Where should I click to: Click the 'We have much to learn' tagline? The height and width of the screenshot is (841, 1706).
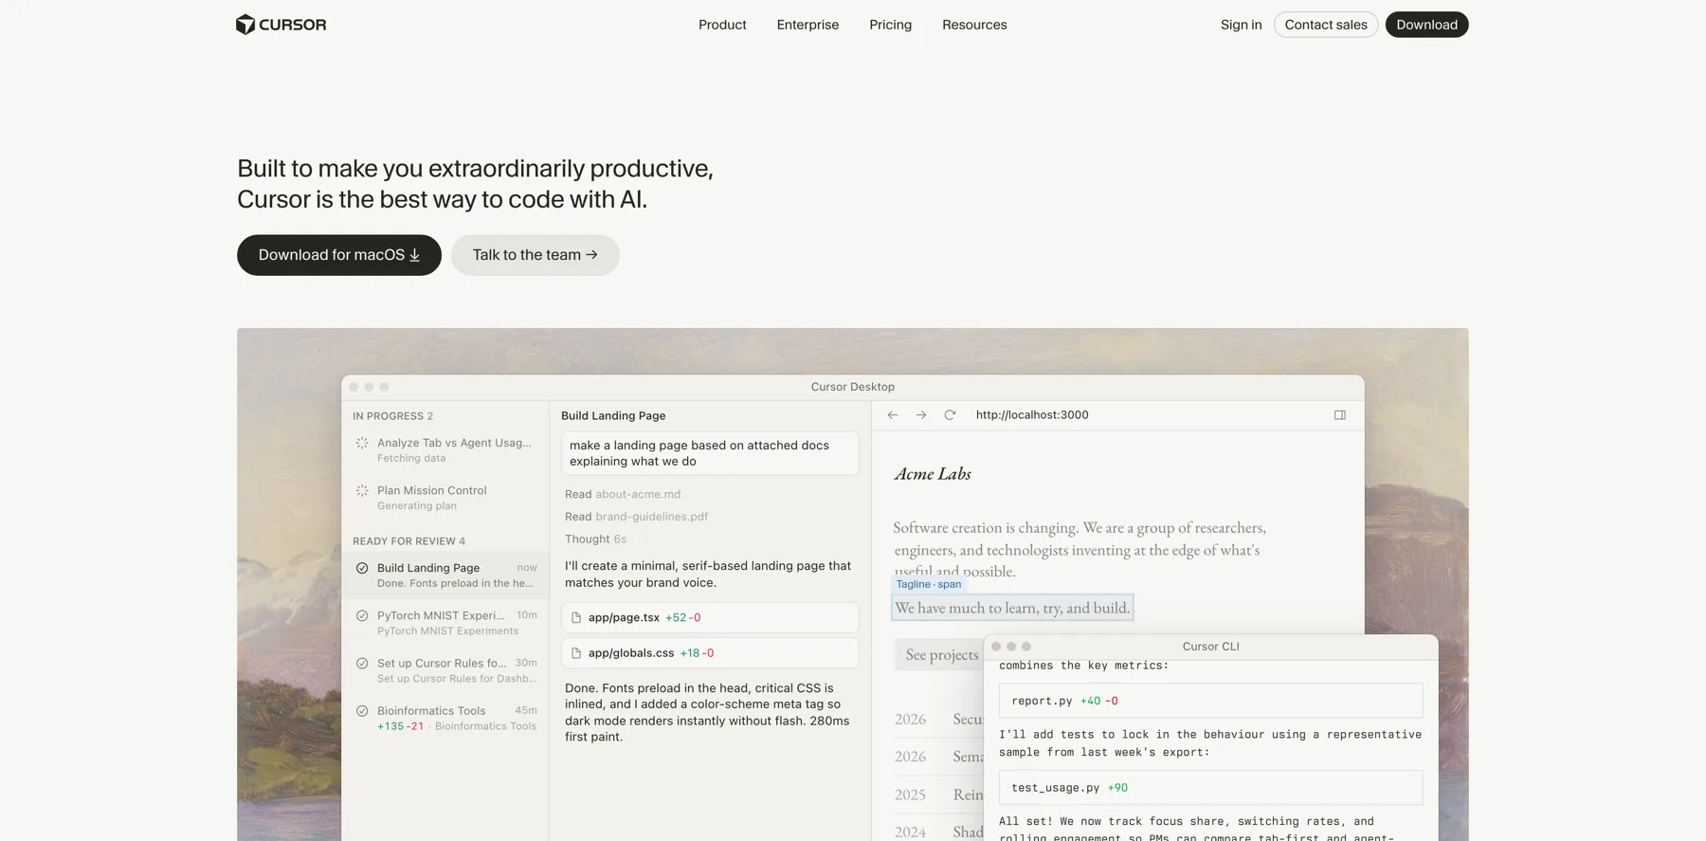1012,608
